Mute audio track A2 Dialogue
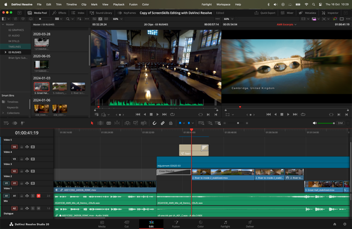The image size is (352, 229). (38, 209)
